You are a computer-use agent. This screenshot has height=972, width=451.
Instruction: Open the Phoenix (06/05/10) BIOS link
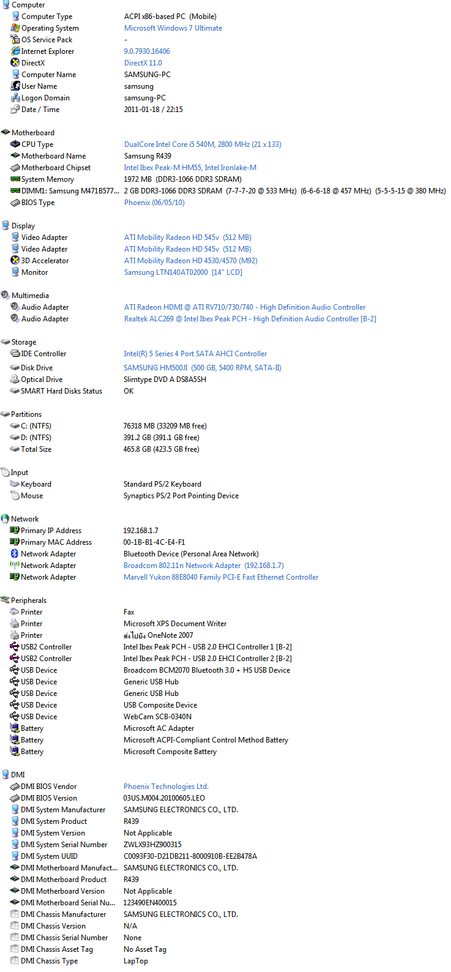[154, 203]
